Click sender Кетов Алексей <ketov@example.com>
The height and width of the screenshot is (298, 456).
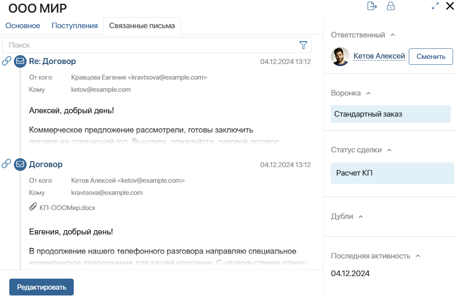click(x=128, y=181)
